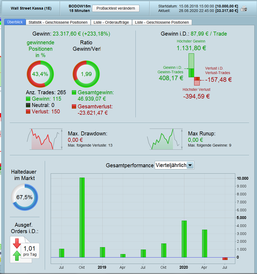Switch to Statistik - Geschlossene Positionen tab
This screenshot has width=257, height=274.
(58, 22)
